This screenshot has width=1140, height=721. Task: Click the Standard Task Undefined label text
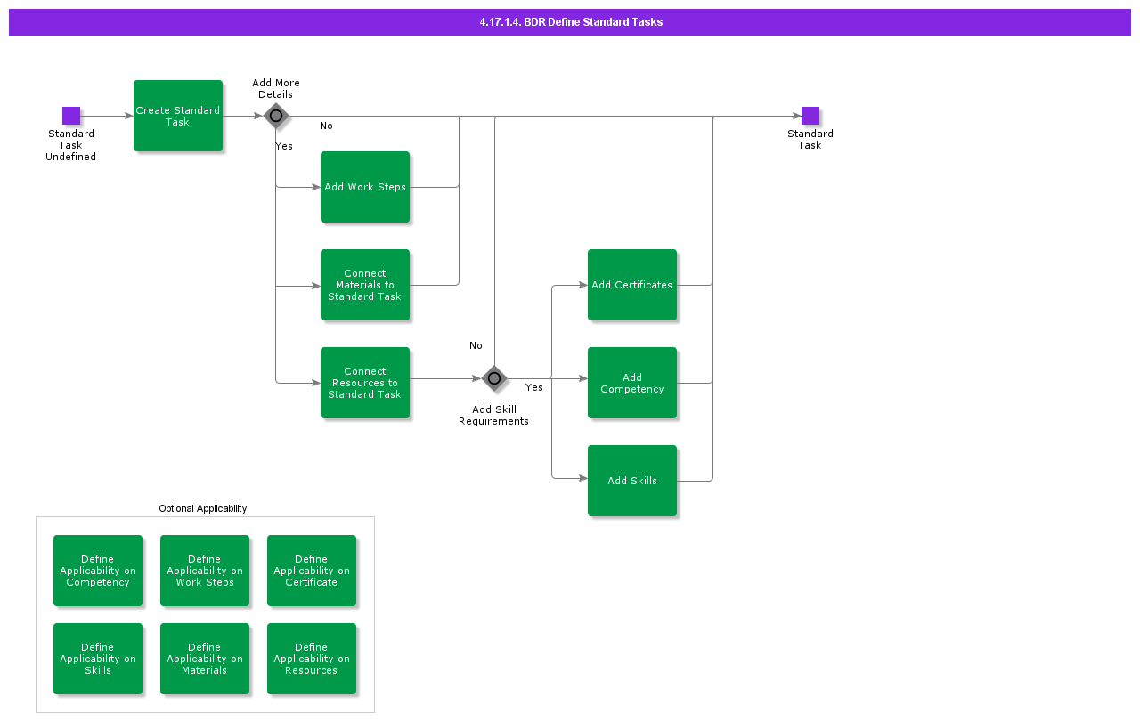pos(71,145)
